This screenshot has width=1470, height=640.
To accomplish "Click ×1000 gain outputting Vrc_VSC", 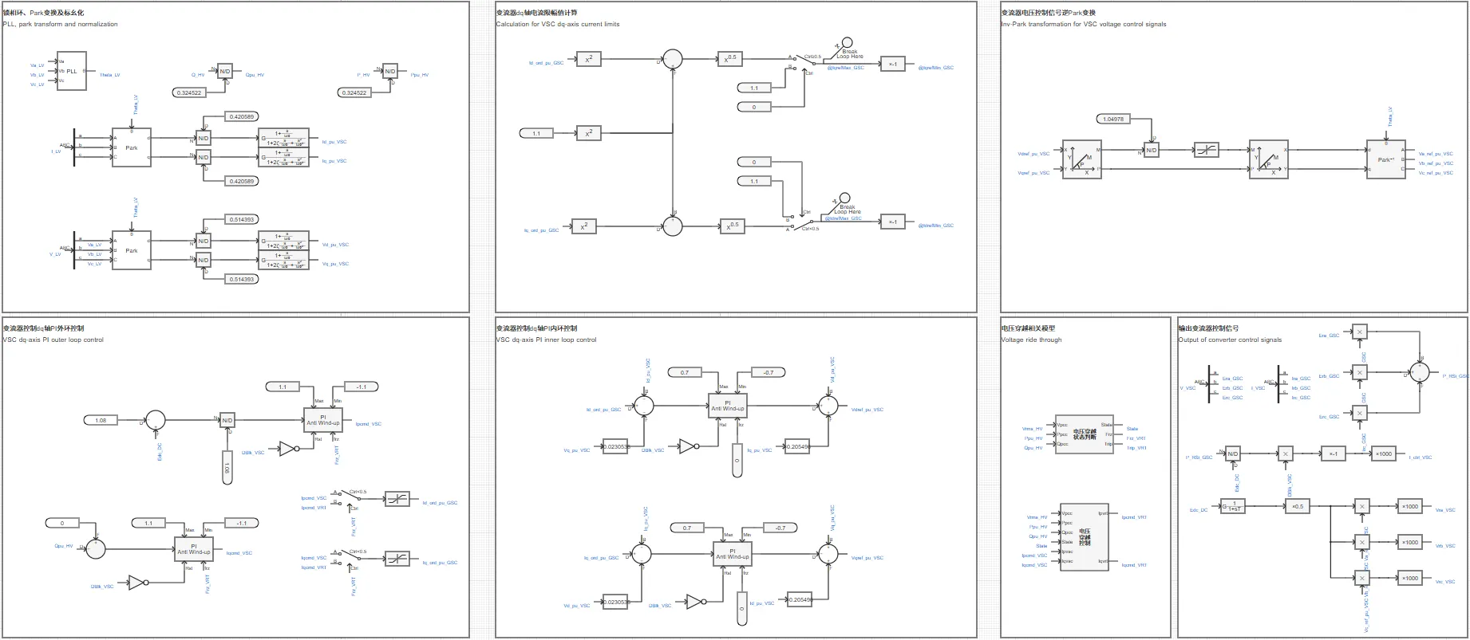I will (x=1410, y=578).
